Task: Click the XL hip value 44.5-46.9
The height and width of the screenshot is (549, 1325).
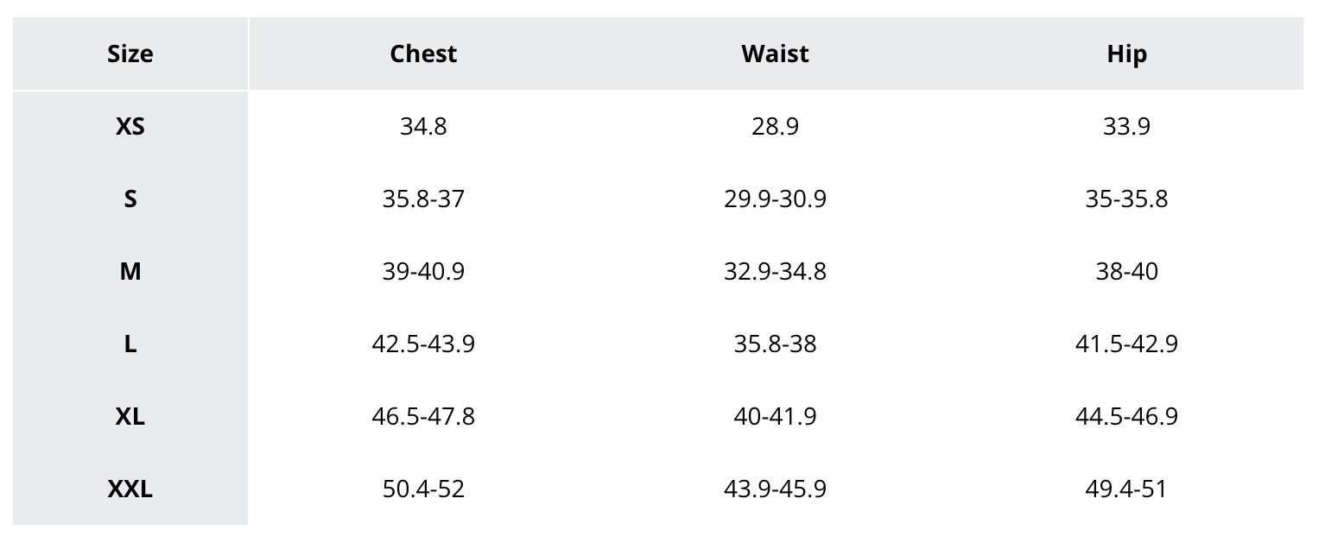Action: click(1126, 417)
